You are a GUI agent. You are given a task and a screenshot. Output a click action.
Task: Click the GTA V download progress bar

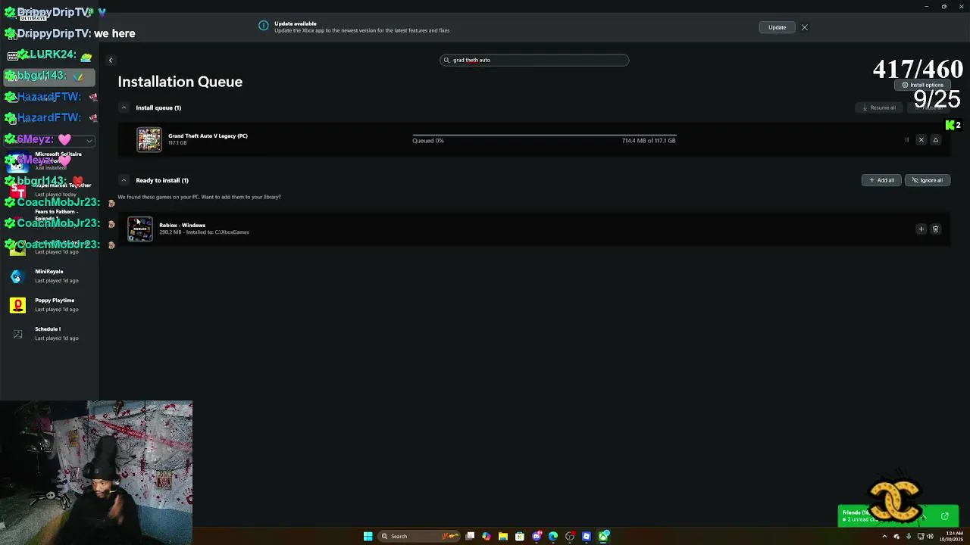click(x=544, y=135)
